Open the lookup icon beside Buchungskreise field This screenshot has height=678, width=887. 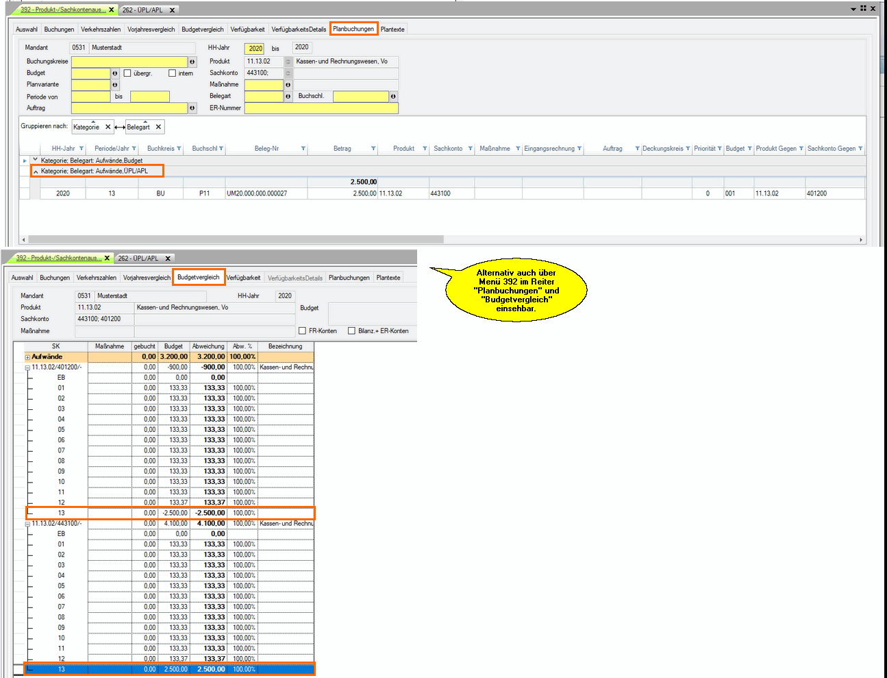tap(192, 62)
